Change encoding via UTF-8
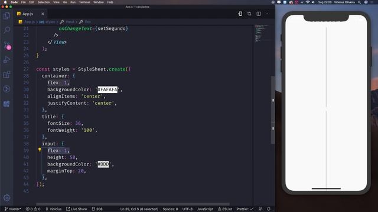378x212 pixels. (187, 209)
